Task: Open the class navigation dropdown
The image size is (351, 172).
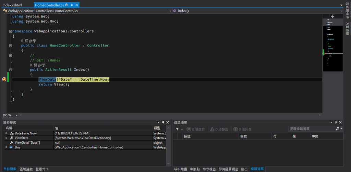Action: coord(170,11)
